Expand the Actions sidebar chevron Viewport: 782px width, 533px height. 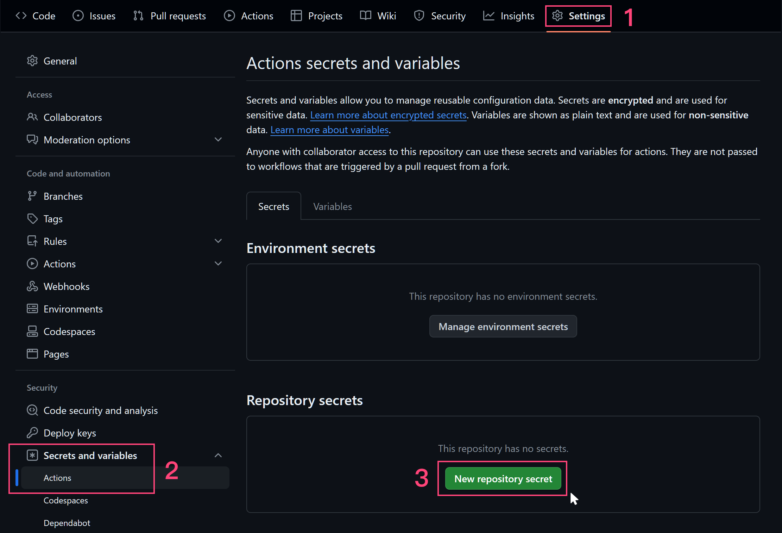pos(218,264)
